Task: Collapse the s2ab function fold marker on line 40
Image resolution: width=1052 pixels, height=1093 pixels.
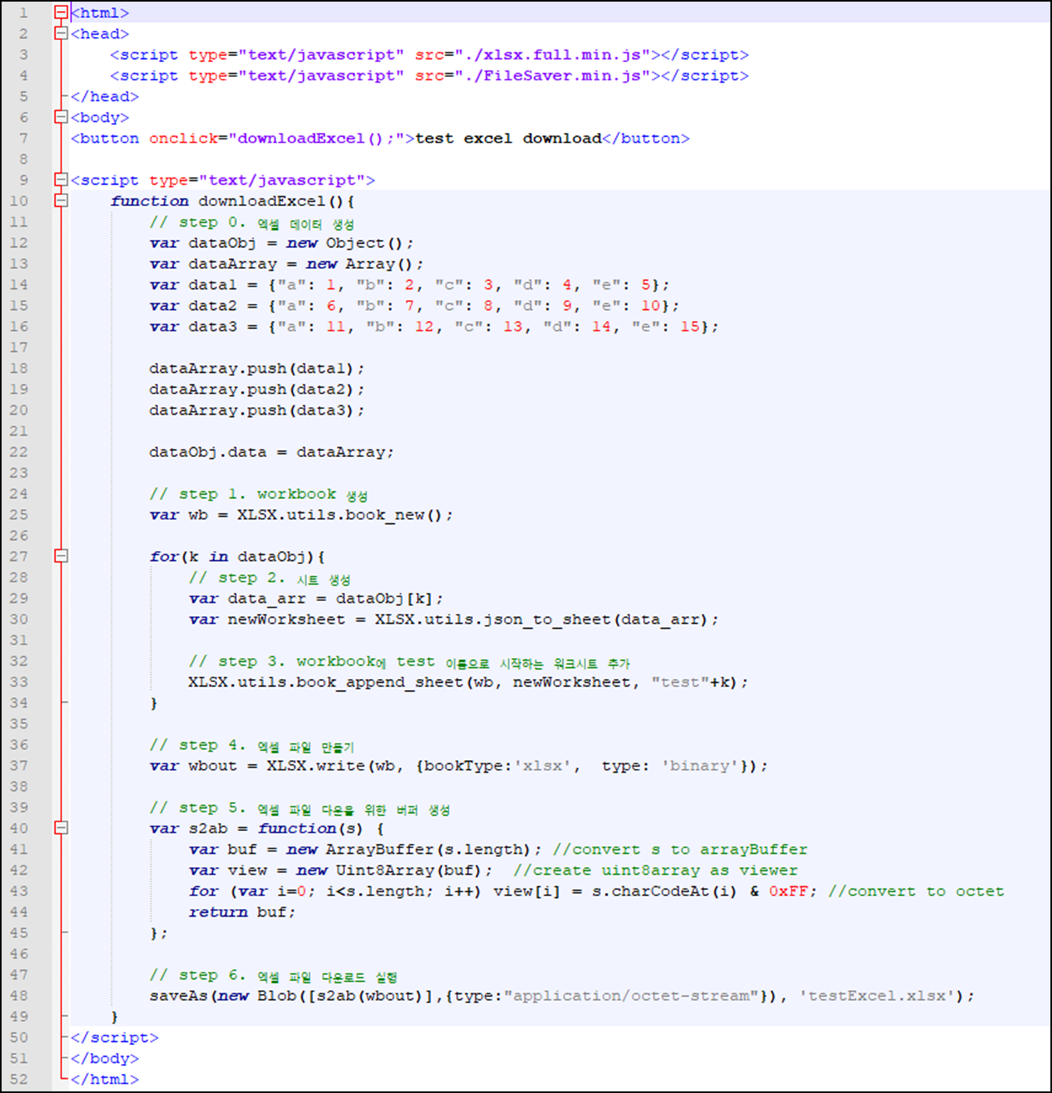Action: pyautogui.click(x=61, y=828)
